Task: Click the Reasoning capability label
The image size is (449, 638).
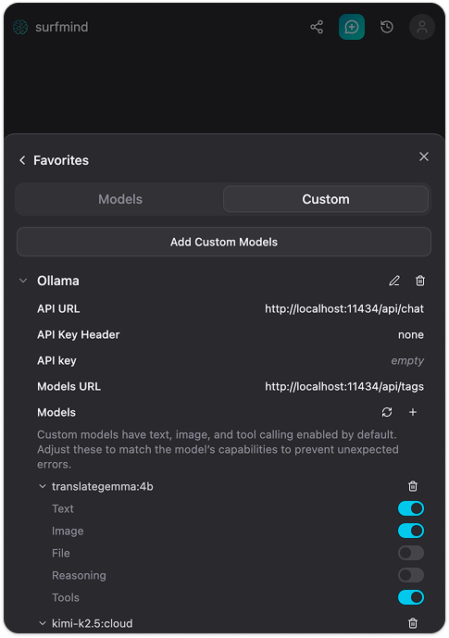Action: [79, 575]
